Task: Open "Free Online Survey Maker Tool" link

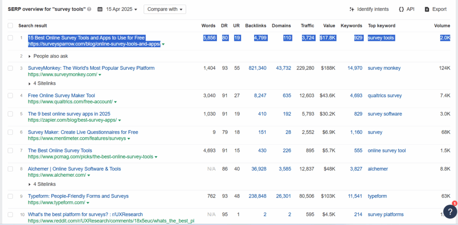Action: [x=61, y=95]
